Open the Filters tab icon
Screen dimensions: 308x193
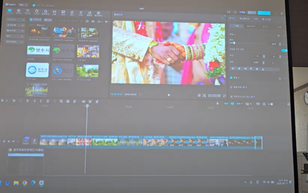[72, 13]
